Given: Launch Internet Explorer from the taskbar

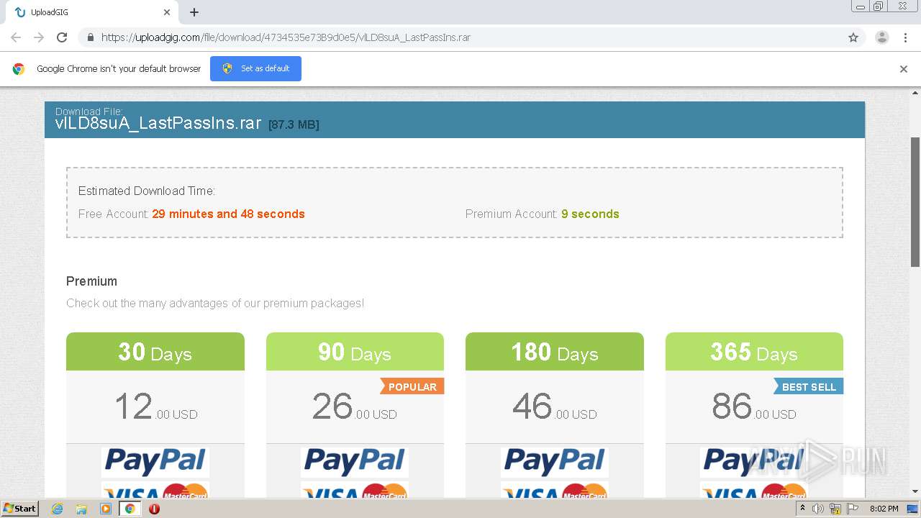Looking at the screenshot, I should point(57,509).
